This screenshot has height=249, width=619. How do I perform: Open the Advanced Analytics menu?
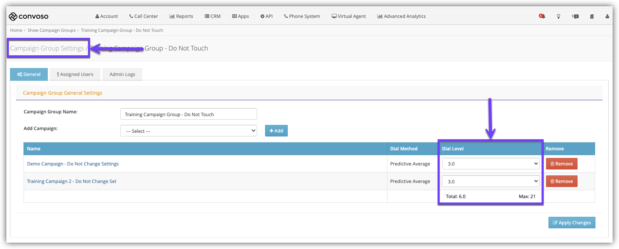tap(401, 16)
